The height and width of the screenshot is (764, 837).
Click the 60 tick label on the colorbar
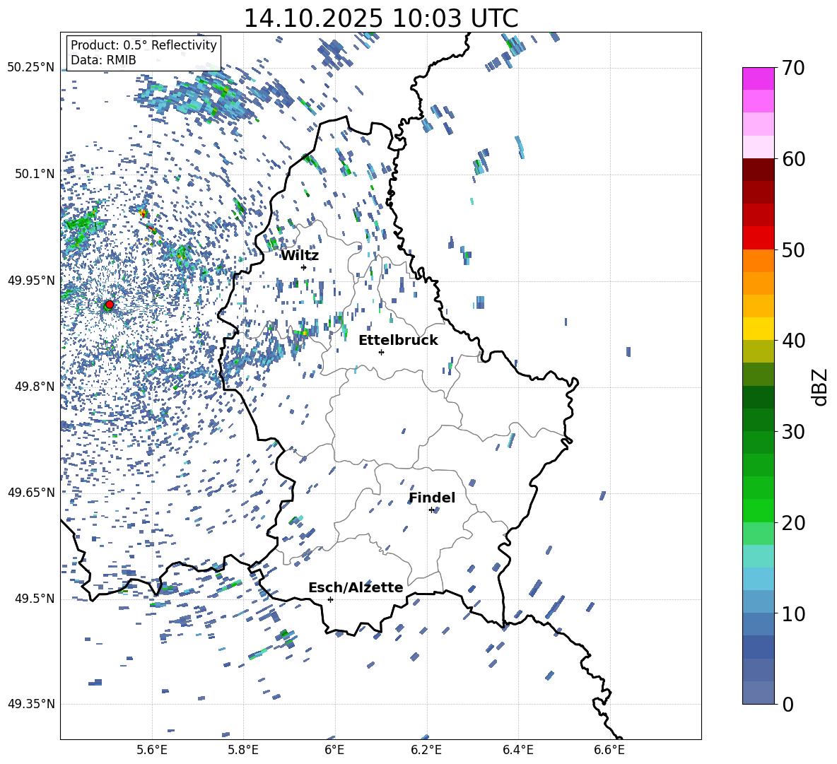click(792, 159)
